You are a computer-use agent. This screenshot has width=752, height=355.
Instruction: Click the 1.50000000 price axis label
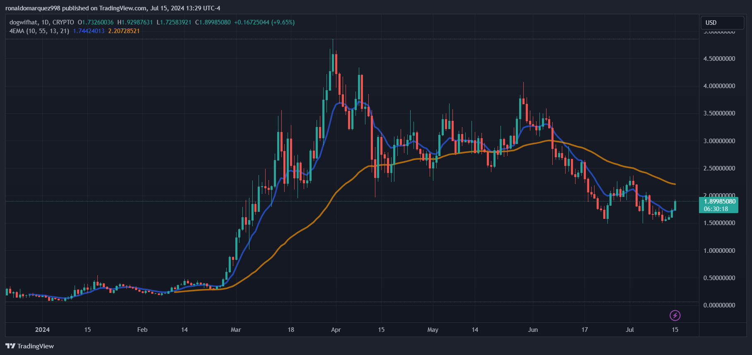(719, 223)
